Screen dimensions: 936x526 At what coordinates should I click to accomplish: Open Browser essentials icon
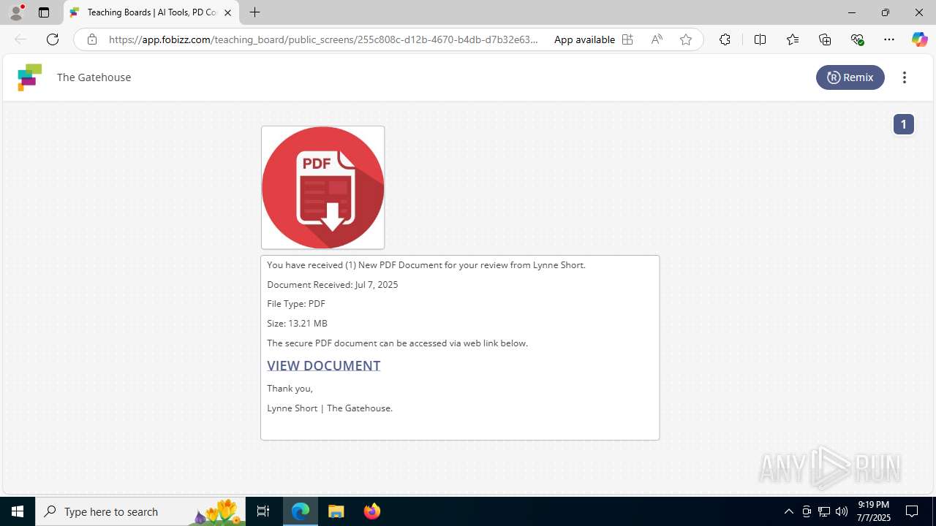point(857,39)
